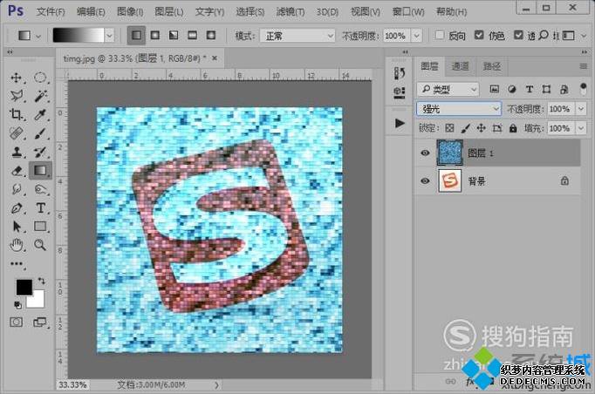Select the Crop tool

(x=16, y=114)
